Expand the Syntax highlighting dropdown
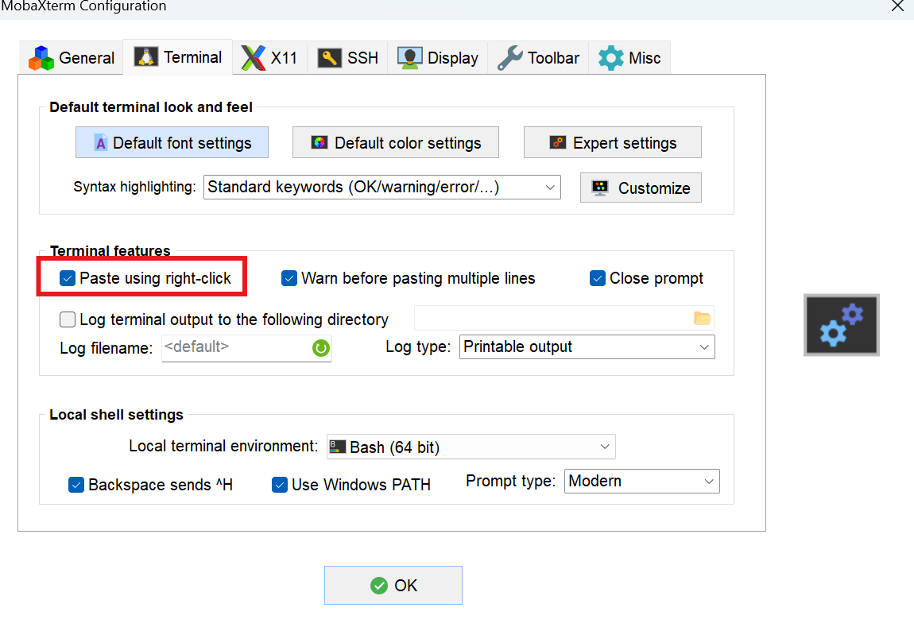This screenshot has height=627, width=914. pos(381,187)
